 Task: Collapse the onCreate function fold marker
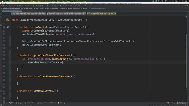pyautogui.click(x=11, y=27)
